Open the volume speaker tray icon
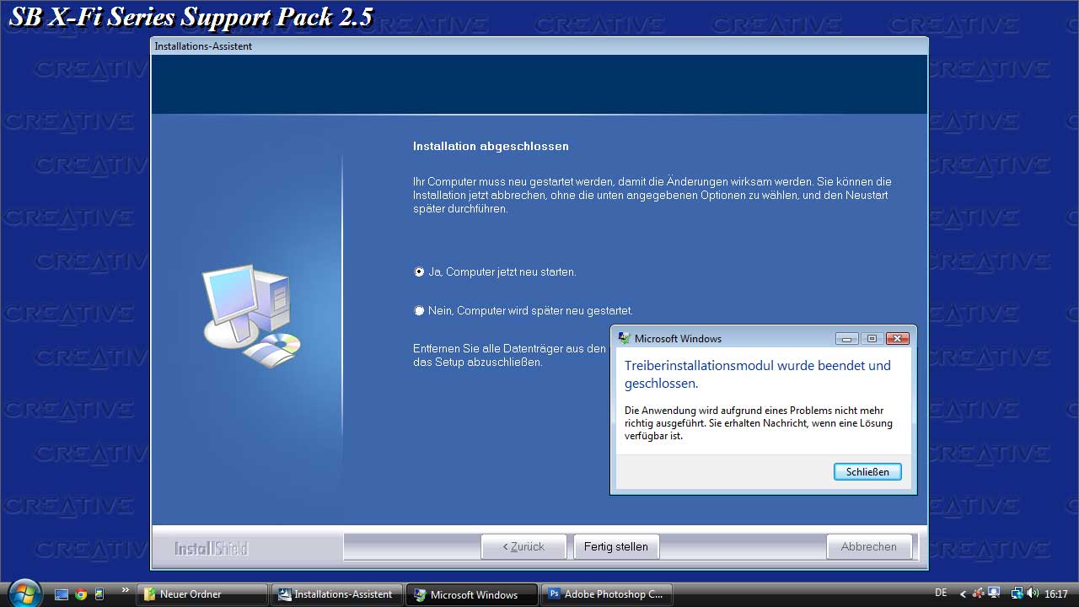The width and height of the screenshot is (1079, 607). coord(1032,594)
